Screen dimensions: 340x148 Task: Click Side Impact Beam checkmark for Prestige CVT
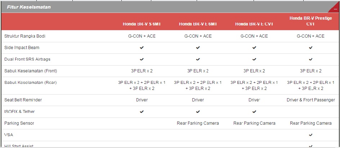click(x=310, y=48)
